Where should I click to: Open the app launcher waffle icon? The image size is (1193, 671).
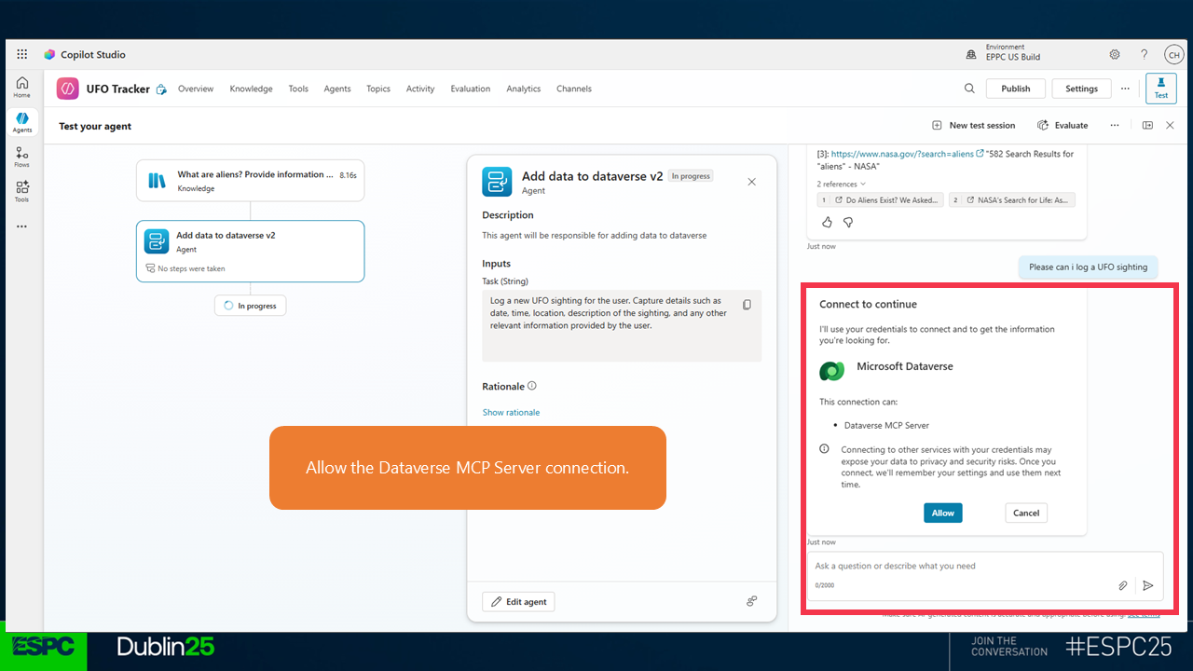[22, 55]
